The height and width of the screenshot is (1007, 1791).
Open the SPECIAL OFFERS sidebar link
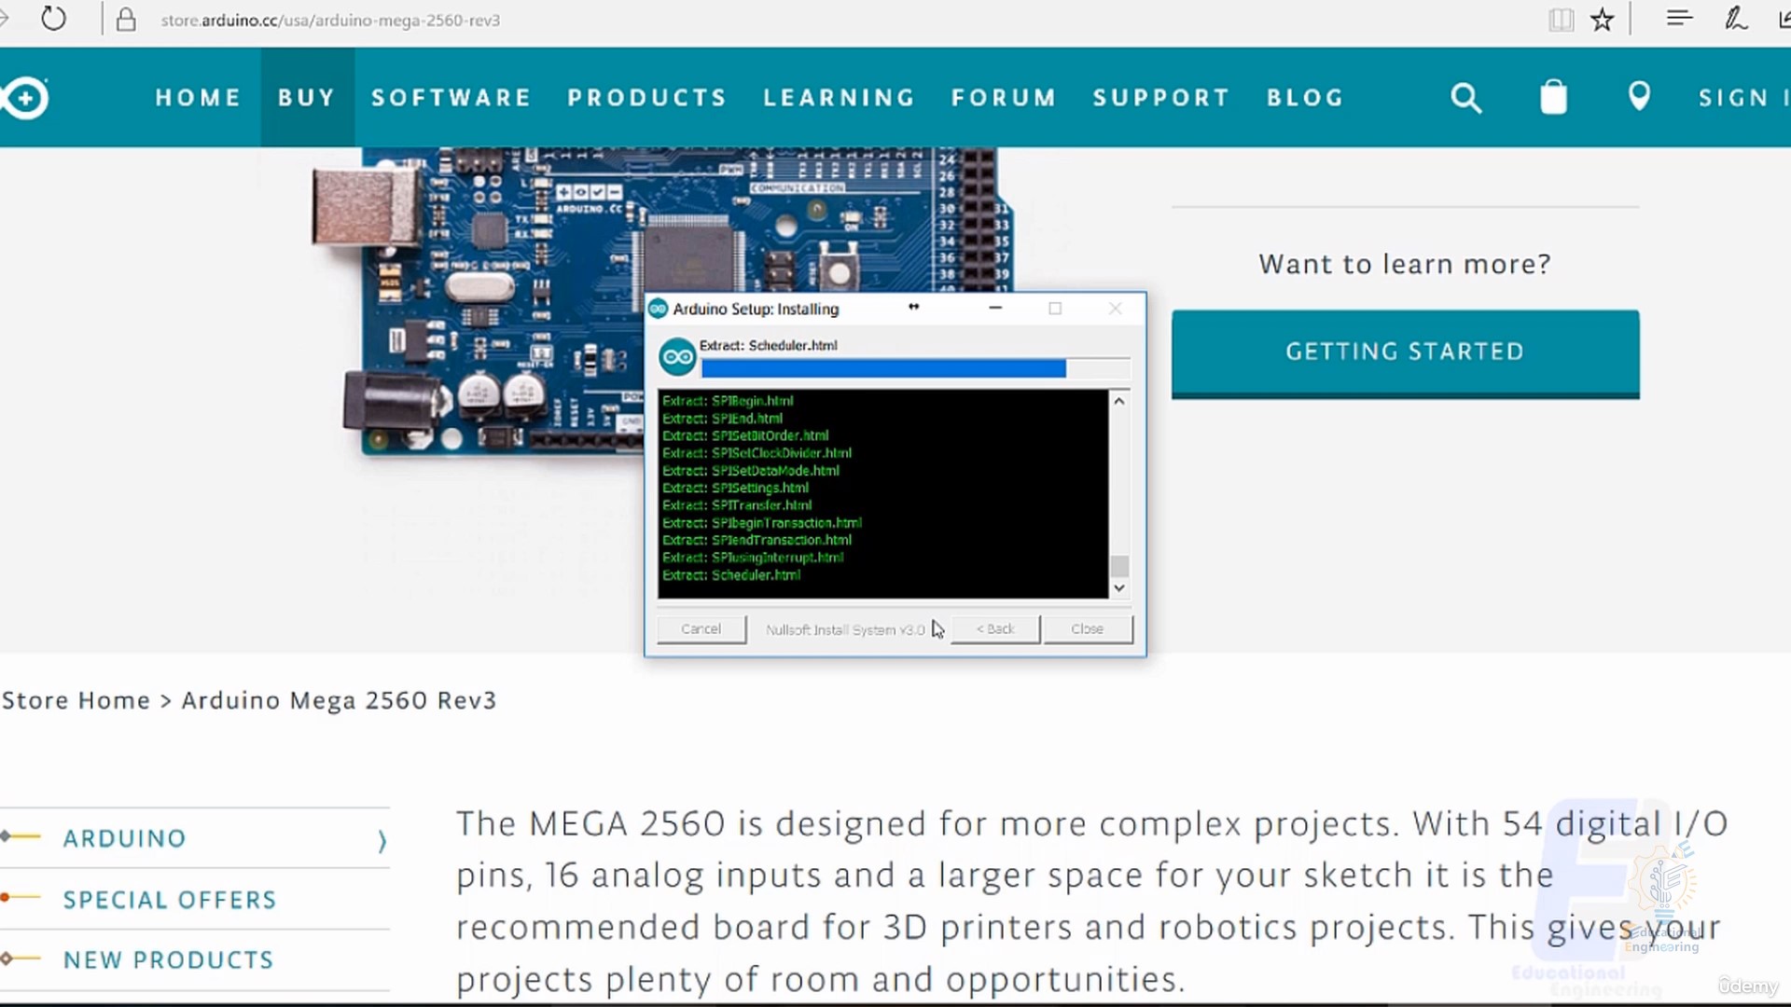[170, 900]
